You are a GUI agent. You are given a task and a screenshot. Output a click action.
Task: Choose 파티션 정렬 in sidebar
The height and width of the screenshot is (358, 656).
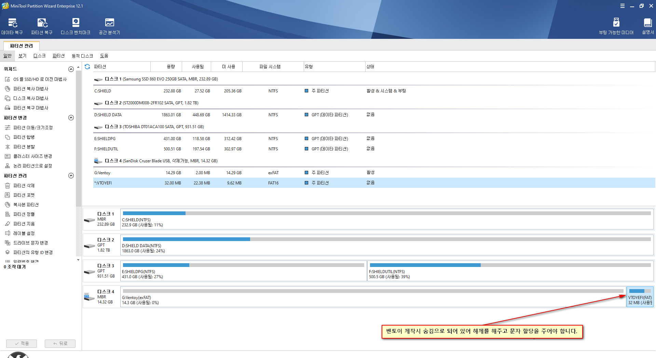coord(20,214)
